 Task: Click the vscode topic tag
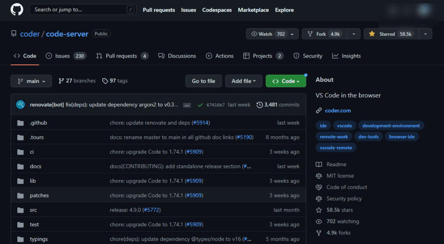[x=345, y=125]
